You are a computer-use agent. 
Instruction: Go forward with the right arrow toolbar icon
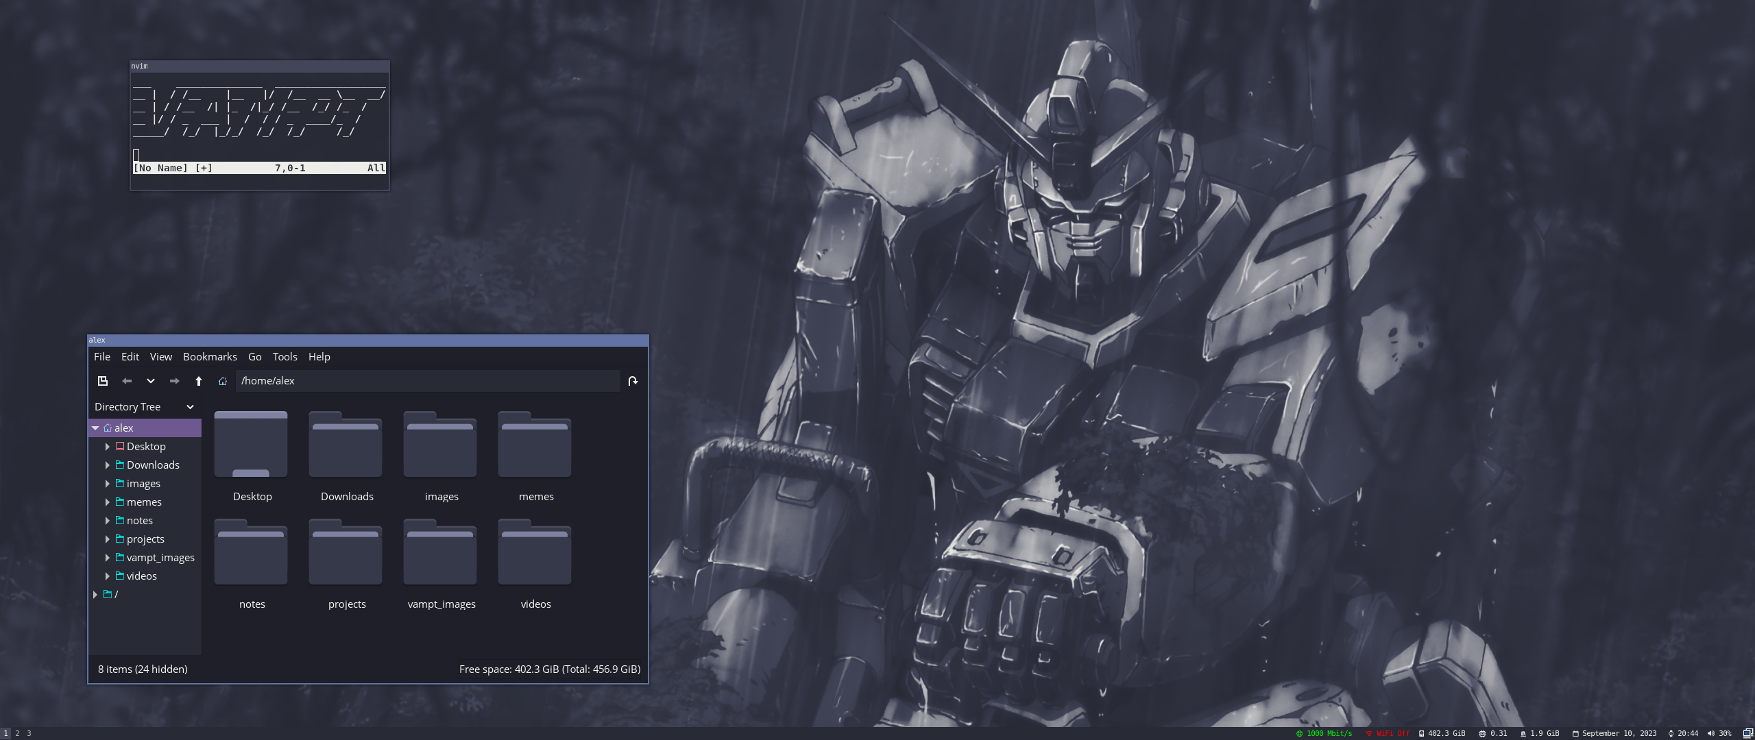174,381
